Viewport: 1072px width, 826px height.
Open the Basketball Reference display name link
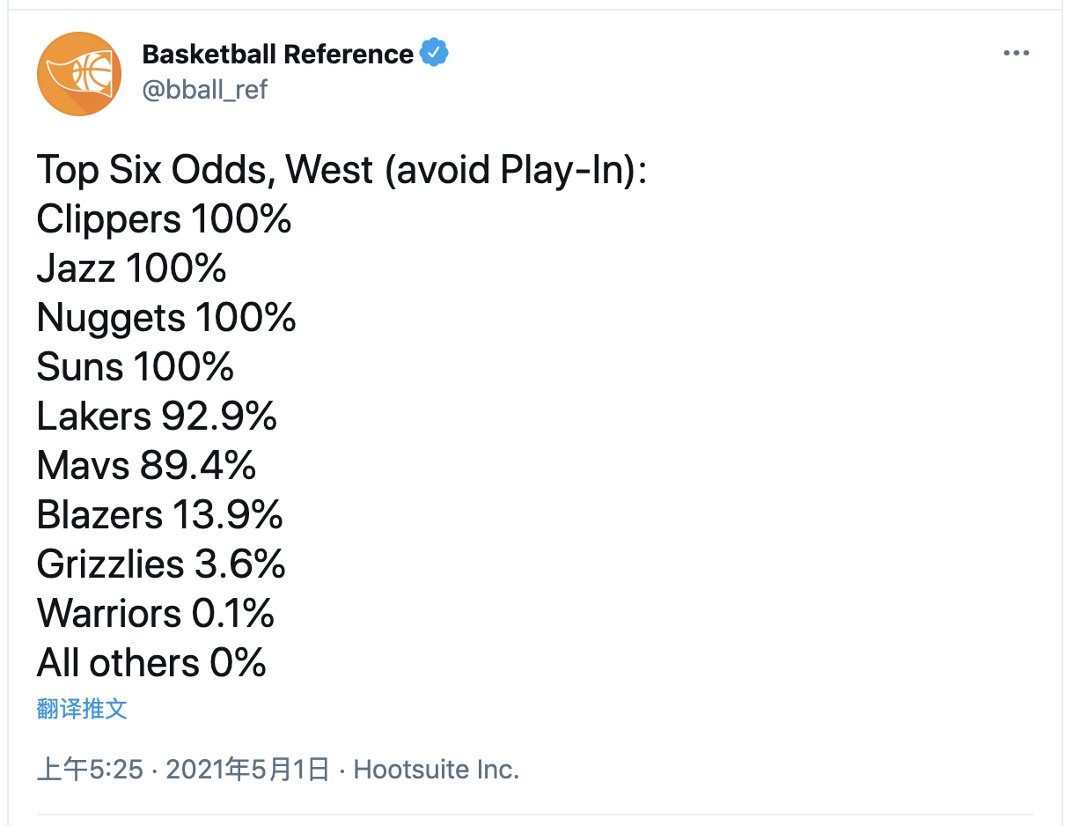click(x=277, y=55)
